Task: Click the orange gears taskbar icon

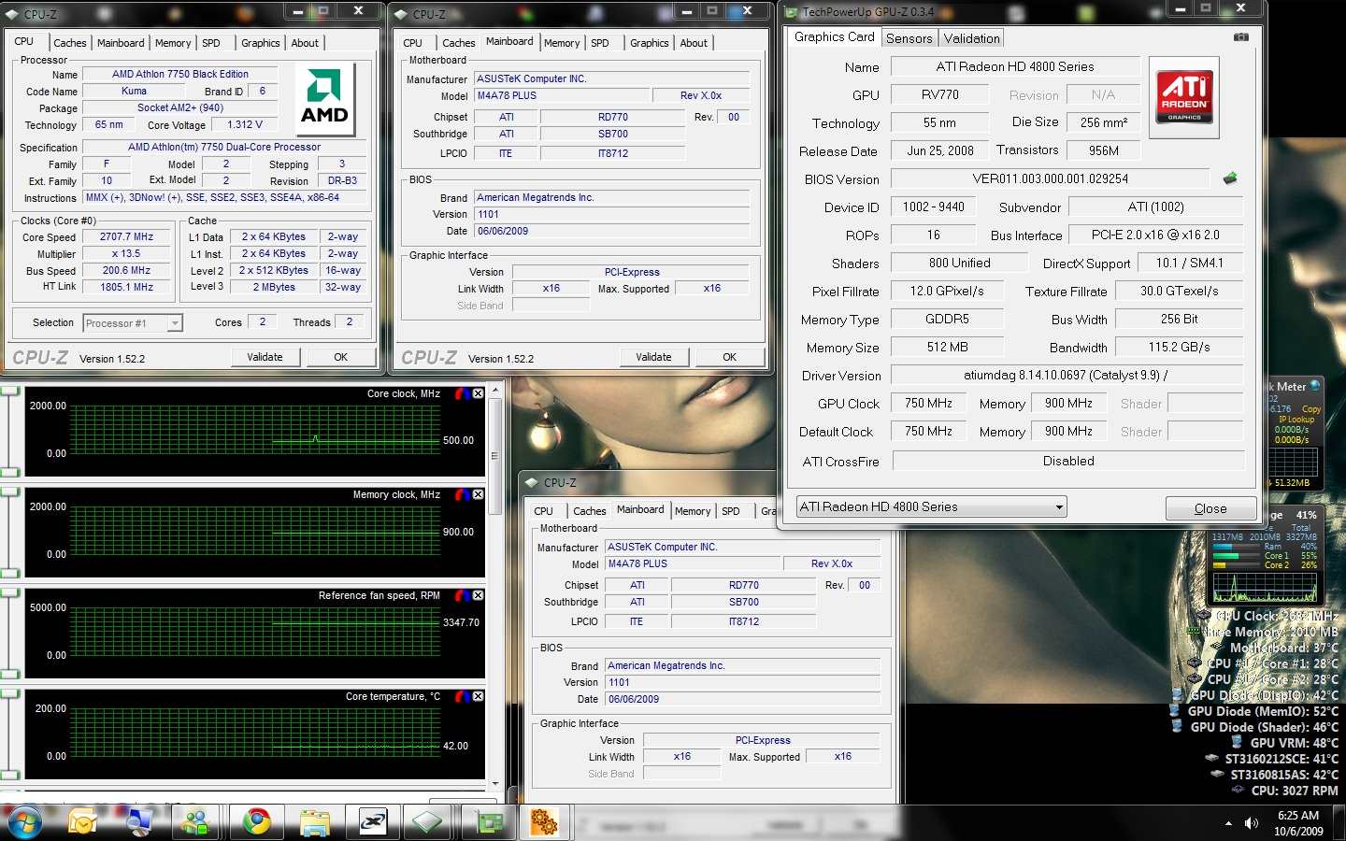Action: point(544,822)
